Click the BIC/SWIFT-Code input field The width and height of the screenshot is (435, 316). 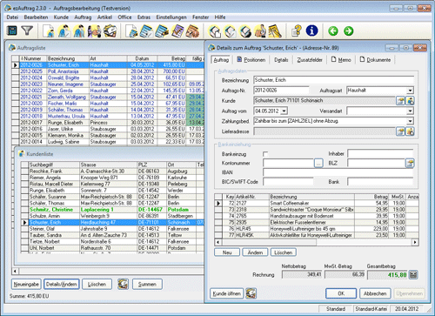(288, 182)
